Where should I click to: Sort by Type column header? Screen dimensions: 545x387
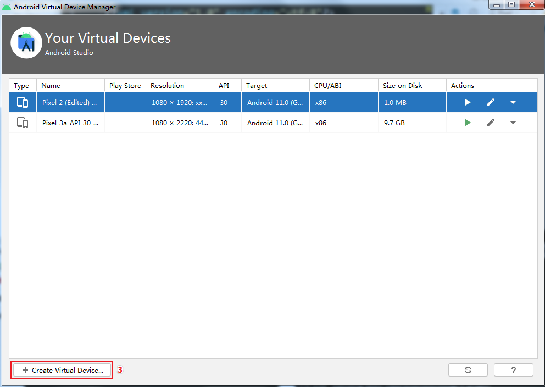tap(23, 86)
